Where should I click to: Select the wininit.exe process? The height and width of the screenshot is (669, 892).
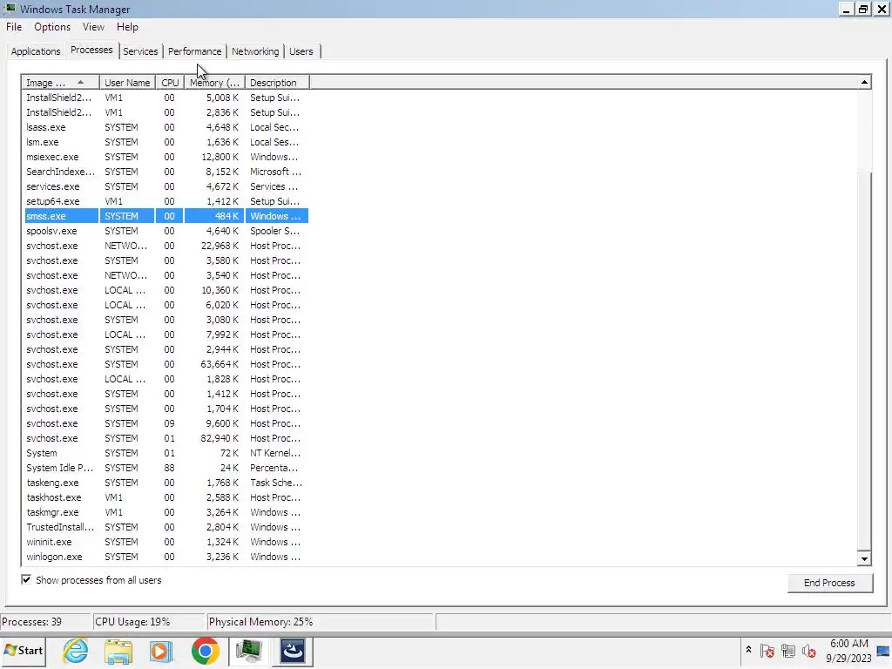coord(166,542)
